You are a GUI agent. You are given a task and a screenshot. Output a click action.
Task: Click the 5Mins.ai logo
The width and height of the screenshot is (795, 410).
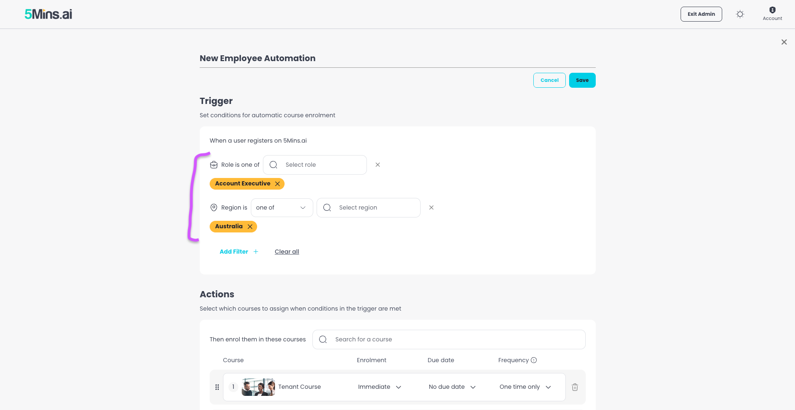click(48, 14)
